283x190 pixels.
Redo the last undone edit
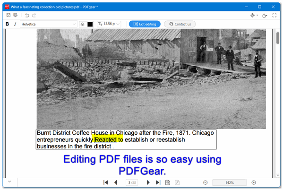pyautogui.click(x=34, y=15)
